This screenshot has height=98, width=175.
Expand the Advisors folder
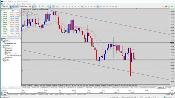click(x=4, y=49)
